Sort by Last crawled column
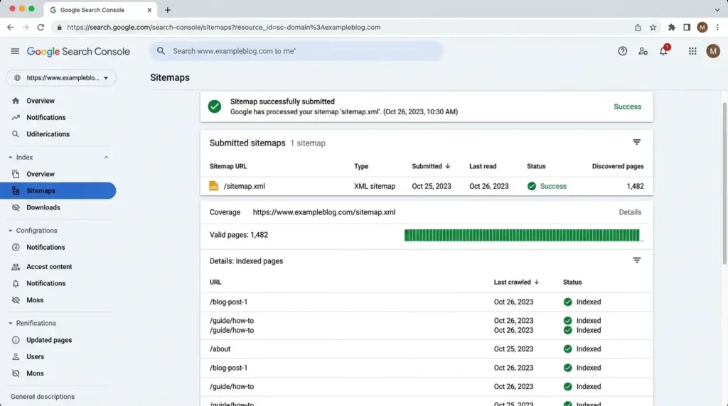The width and height of the screenshot is (728, 406). tap(516, 282)
